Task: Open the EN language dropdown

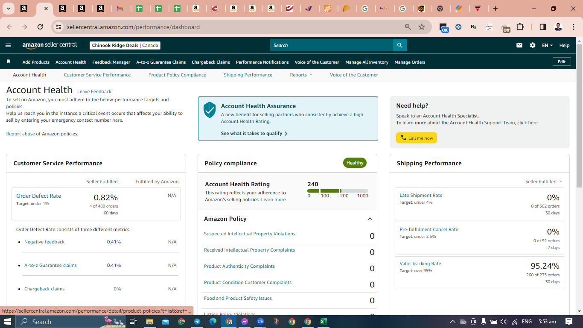Action: pos(547,45)
